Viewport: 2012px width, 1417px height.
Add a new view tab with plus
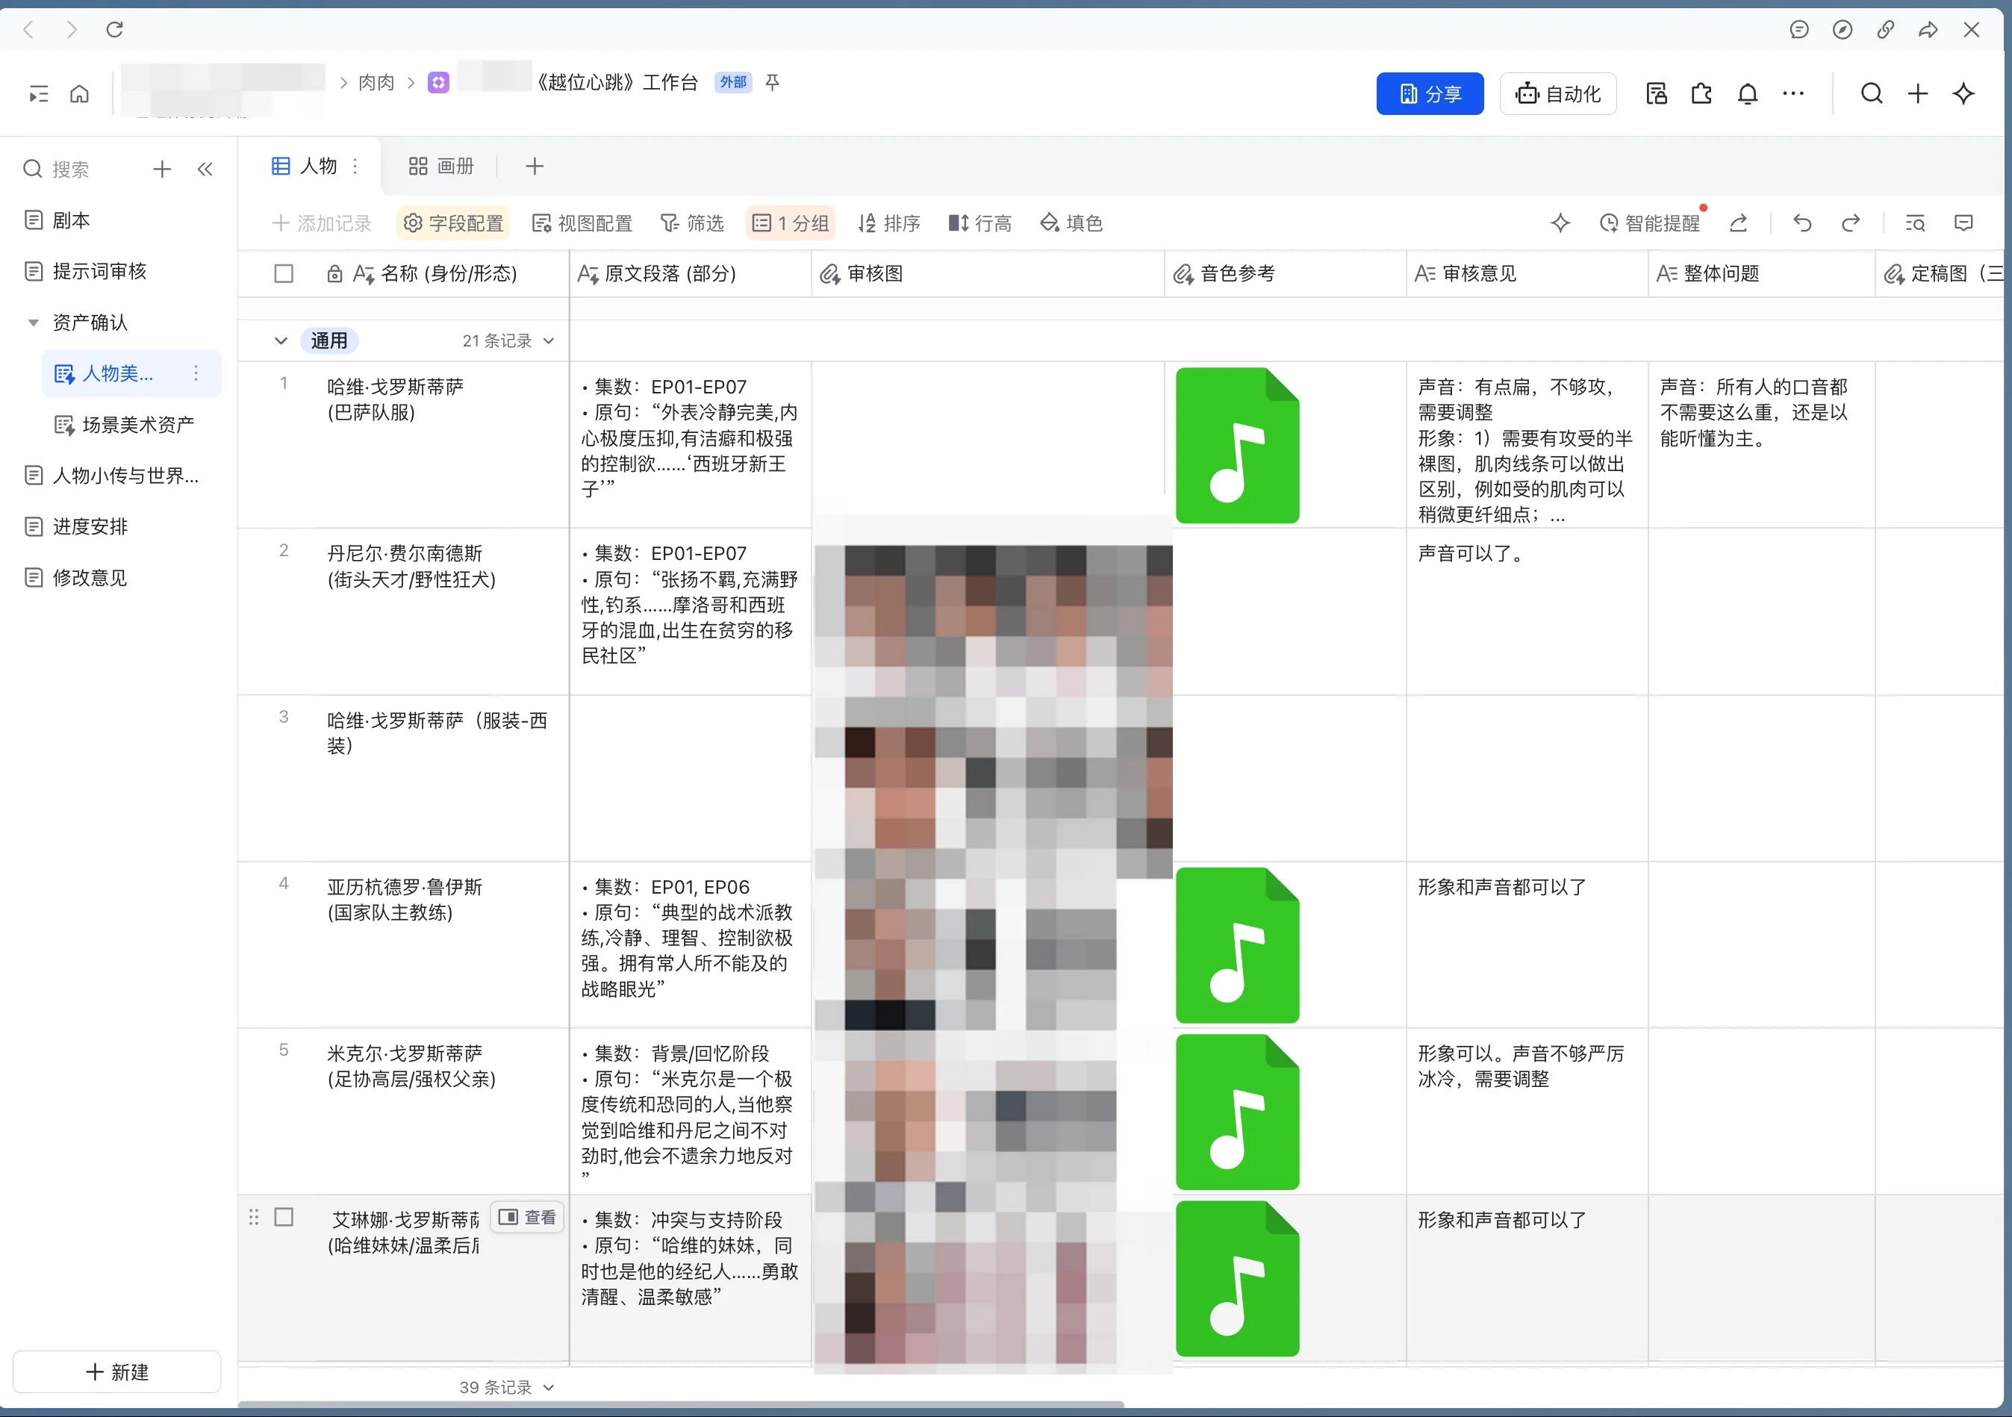pos(535,166)
